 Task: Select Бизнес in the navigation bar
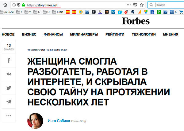click(x=29, y=34)
